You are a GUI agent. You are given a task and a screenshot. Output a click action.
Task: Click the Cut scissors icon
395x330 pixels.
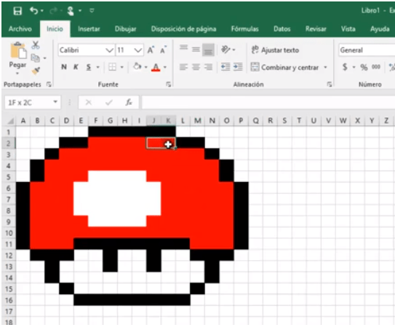tap(36, 45)
